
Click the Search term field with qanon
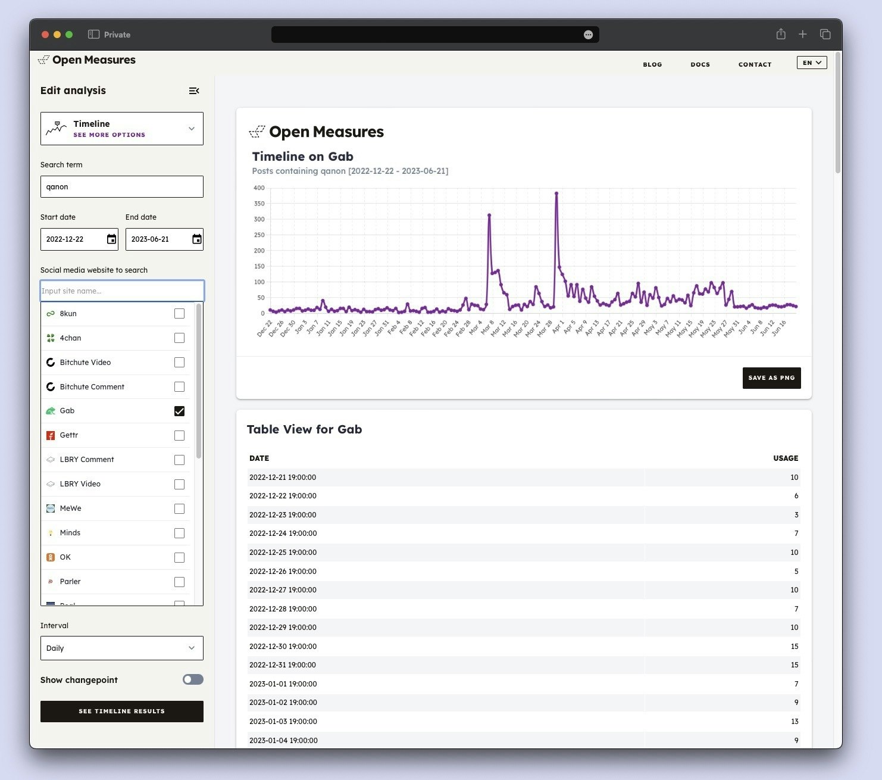click(x=122, y=186)
